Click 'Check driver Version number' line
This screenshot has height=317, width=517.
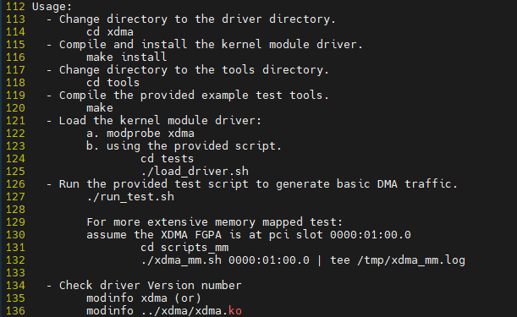(151, 286)
